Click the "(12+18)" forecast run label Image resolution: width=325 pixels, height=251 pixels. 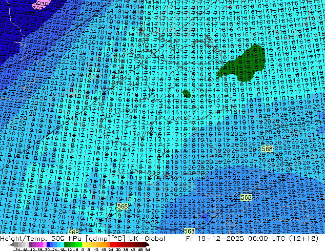click(303, 239)
